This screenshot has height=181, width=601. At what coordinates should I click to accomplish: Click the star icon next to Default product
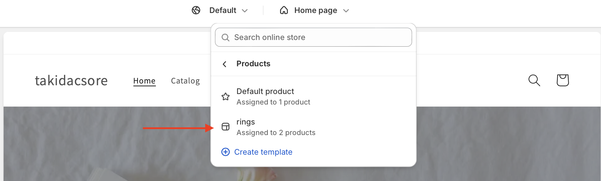coord(226,96)
